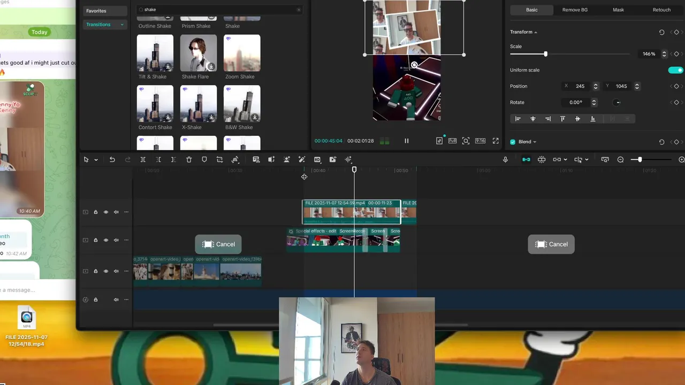Click the timeline zoom out magnifier
The image size is (685, 385).
pos(621,159)
